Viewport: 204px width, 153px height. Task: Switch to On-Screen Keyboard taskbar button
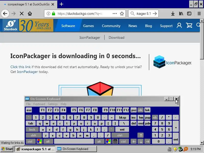76,149
